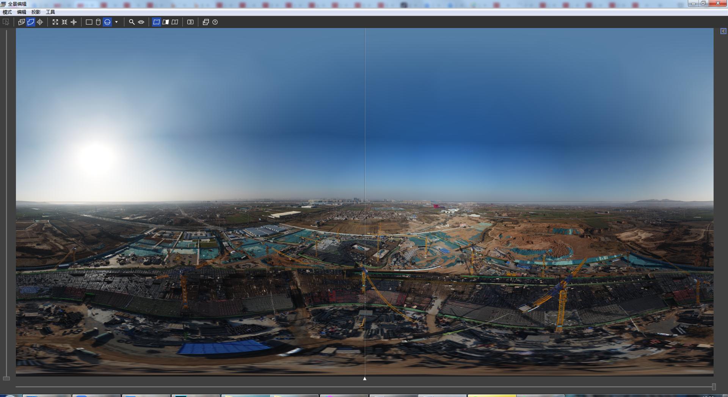The width and height of the screenshot is (728, 397).
Task: Click the fit panorama expand-arrows icon
Action: coord(55,22)
